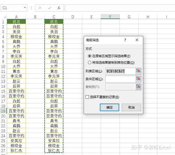The width and height of the screenshot is (175, 155).
Task: Click the cancel X icon in formula bar
Action: 40,8
